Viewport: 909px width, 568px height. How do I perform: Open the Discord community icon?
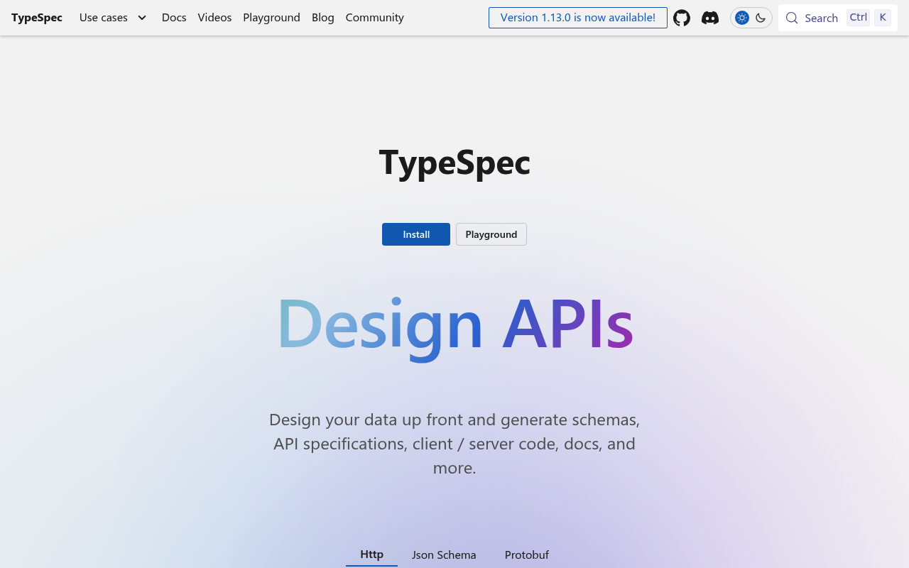click(x=710, y=18)
